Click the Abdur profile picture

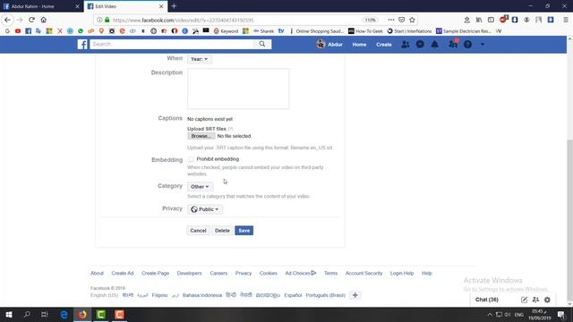click(x=321, y=44)
